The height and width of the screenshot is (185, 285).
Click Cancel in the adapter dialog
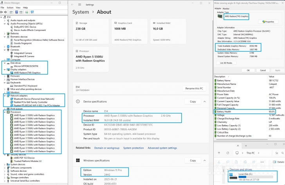click(x=263, y=70)
